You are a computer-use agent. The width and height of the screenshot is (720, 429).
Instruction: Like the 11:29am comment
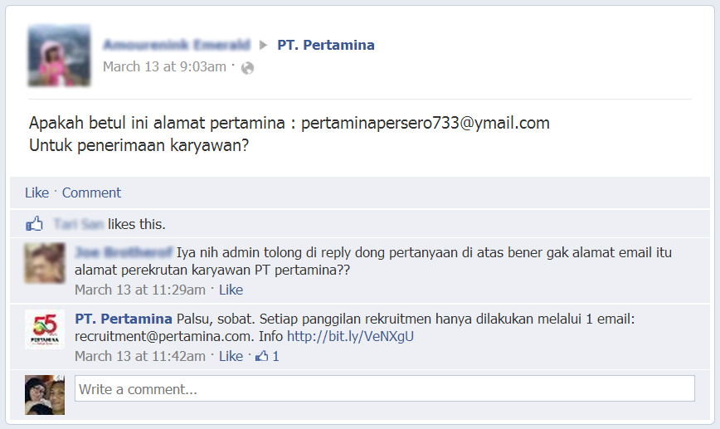pos(231,290)
